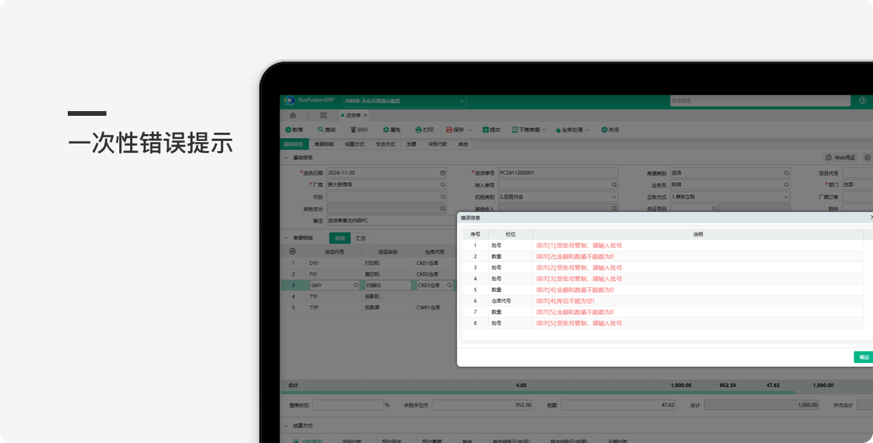
Task: Click the add-row circle icon in detail grid
Action: (293, 251)
